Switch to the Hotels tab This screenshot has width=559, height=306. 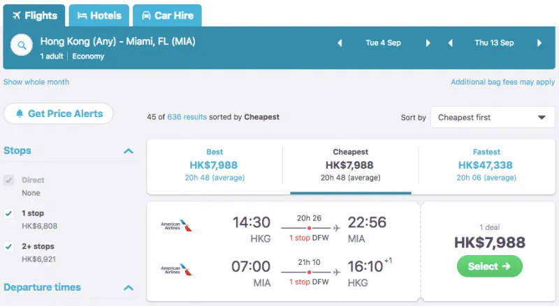pyautogui.click(x=99, y=15)
